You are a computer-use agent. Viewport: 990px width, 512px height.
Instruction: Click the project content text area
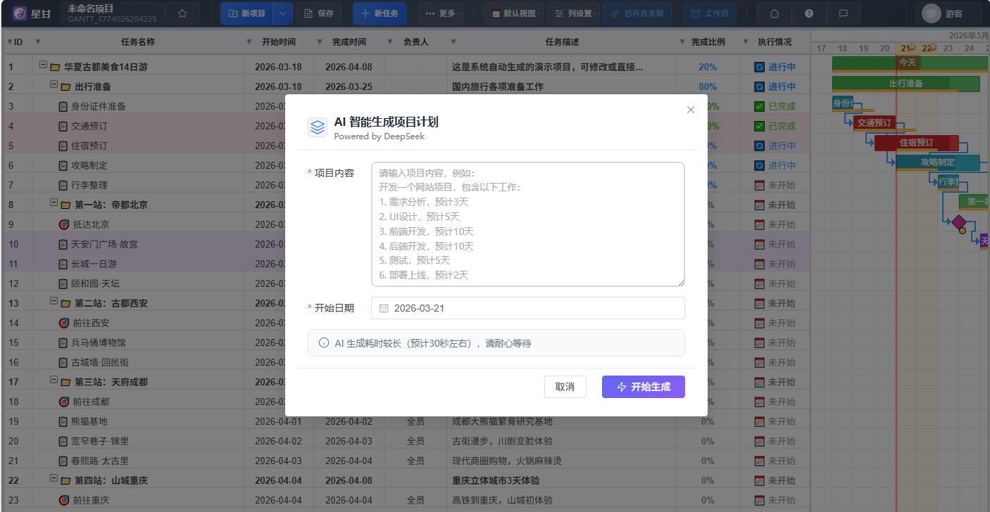(527, 224)
